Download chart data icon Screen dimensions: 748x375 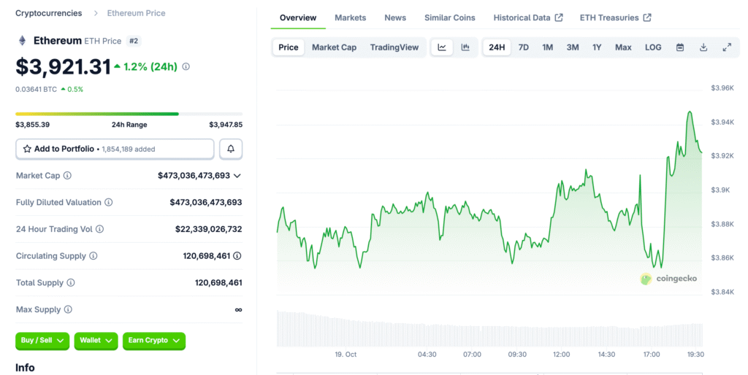703,47
